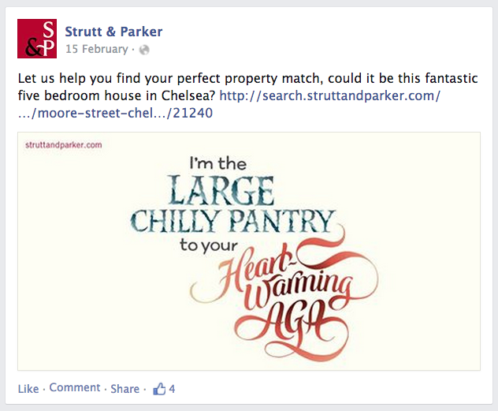Image resolution: width=498 pixels, height=411 pixels.
Task: Click the post text about Chelsea house
Action: 236,80
